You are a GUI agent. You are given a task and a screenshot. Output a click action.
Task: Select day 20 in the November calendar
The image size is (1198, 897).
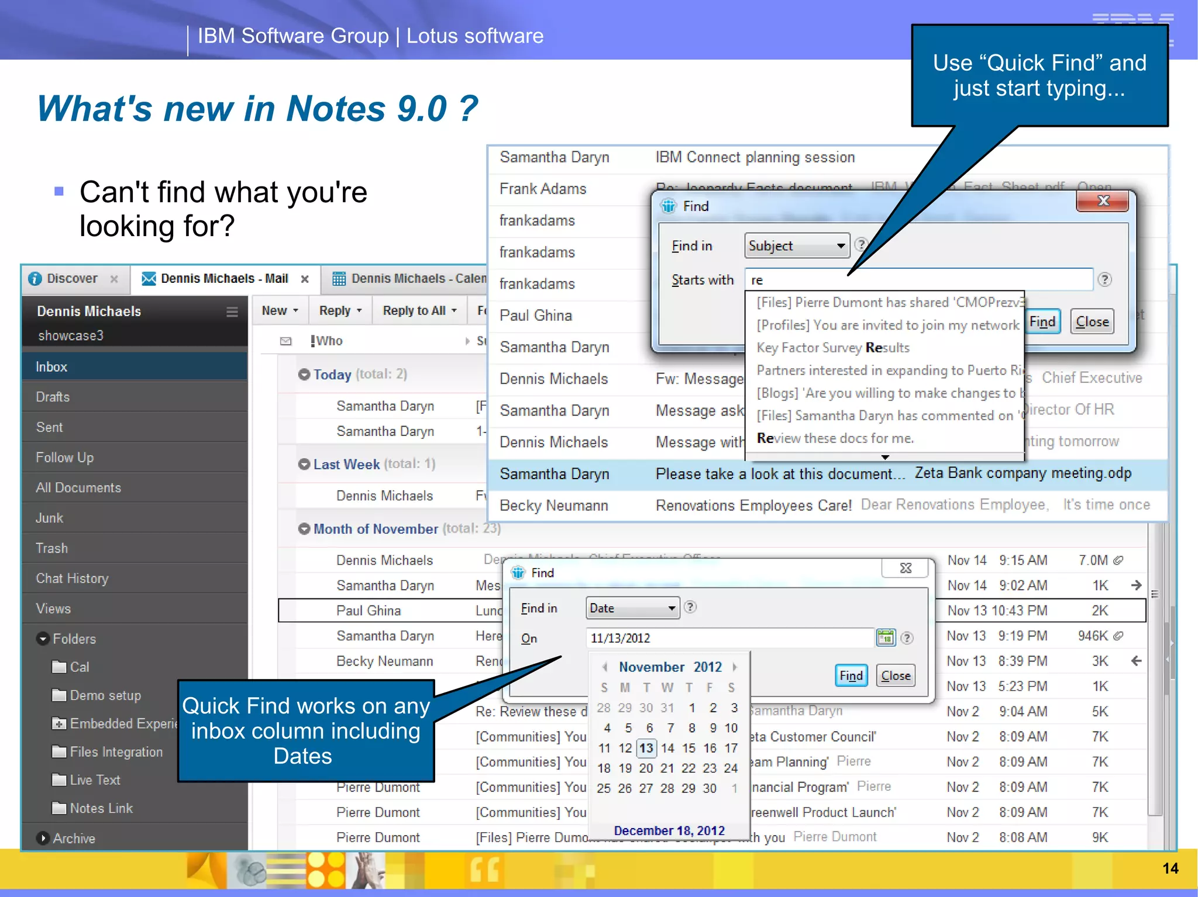click(x=646, y=768)
